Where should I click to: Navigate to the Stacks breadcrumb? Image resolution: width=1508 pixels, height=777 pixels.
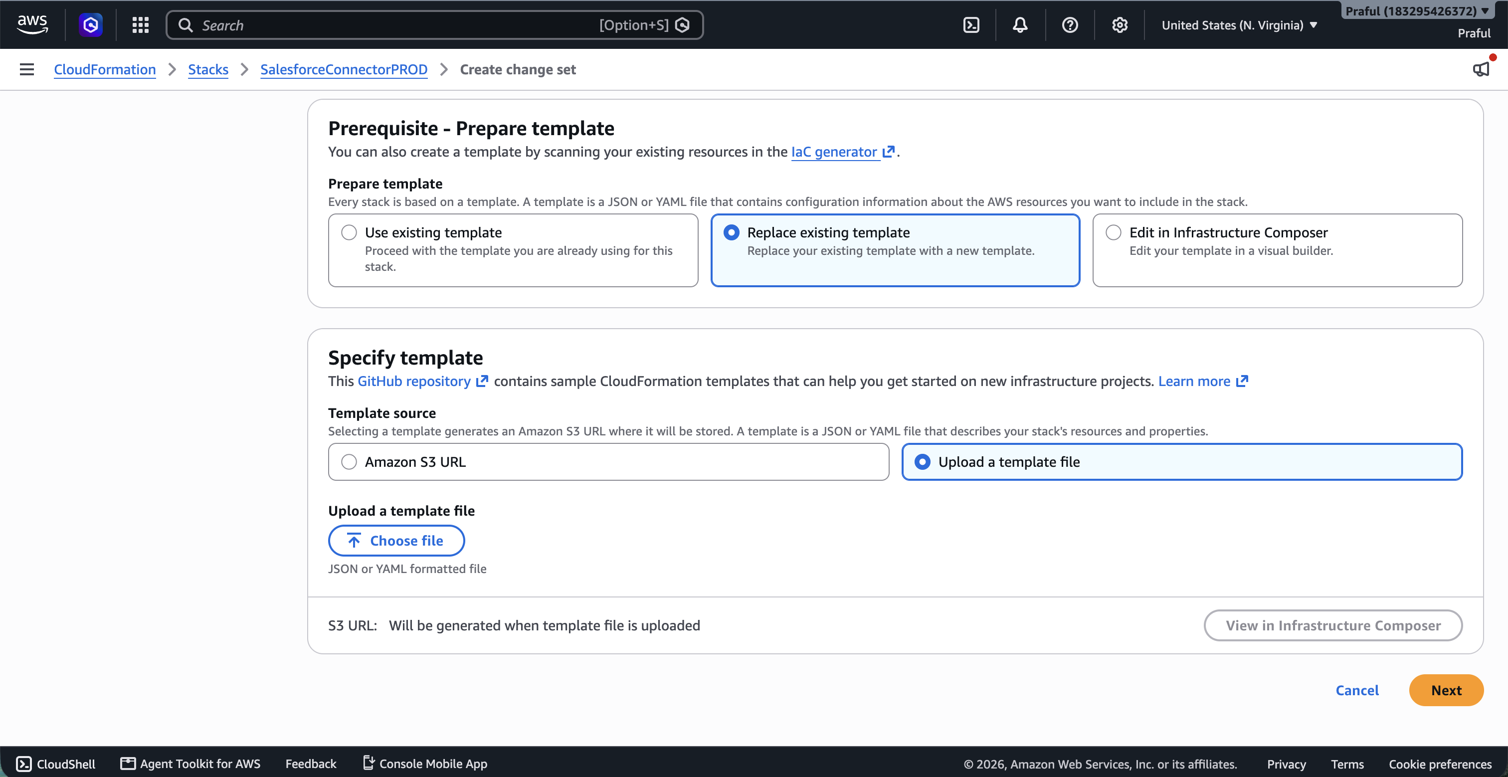[x=208, y=69]
